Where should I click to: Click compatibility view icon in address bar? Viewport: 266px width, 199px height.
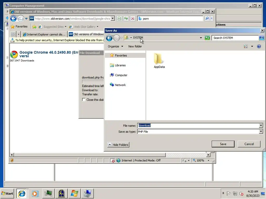(x=119, y=18)
